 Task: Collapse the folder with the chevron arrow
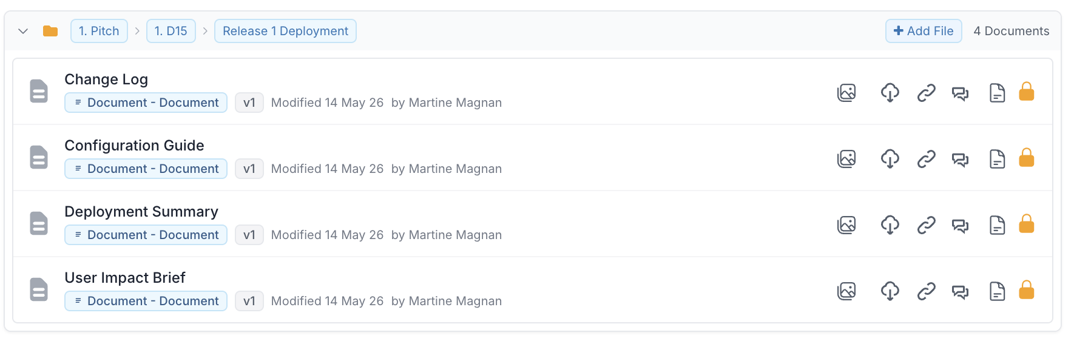coord(23,31)
